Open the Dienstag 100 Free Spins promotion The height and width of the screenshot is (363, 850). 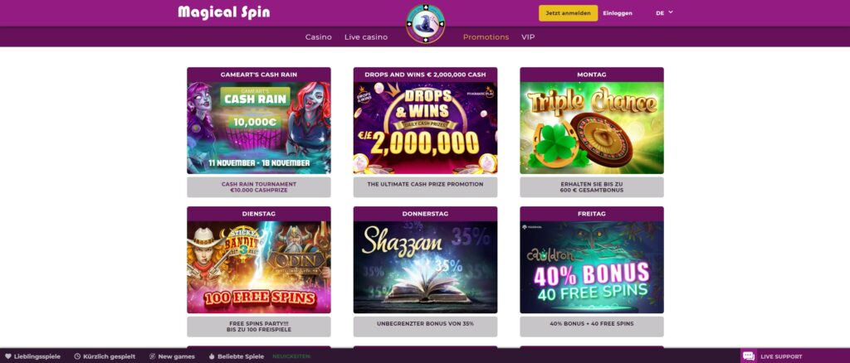point(259,267)
